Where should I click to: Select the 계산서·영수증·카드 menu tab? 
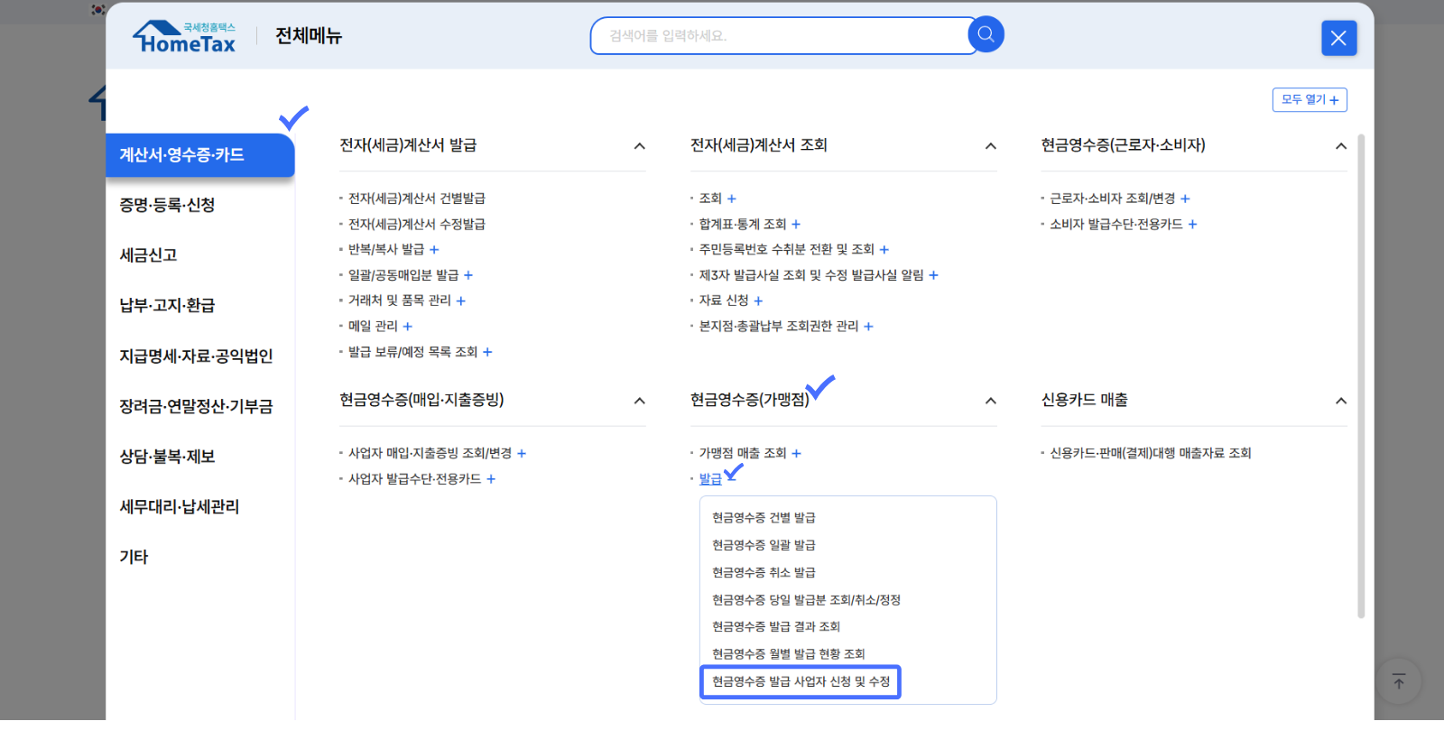(200, 155)
